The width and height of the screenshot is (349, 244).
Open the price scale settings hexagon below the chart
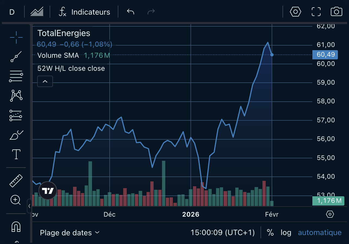(330, 214)
